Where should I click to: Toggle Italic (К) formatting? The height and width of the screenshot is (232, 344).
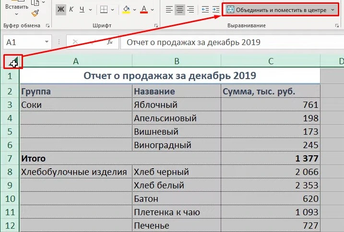coord(71,10)
